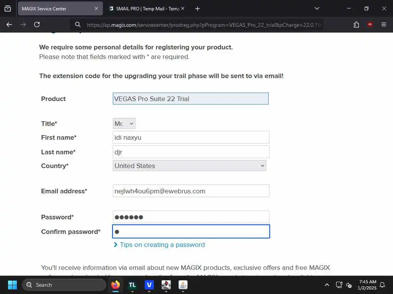
Task: Restore down the Firefox window
Action: pos(367,8)
